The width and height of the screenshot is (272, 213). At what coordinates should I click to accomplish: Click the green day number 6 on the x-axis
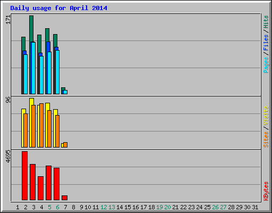click(57, 207)
